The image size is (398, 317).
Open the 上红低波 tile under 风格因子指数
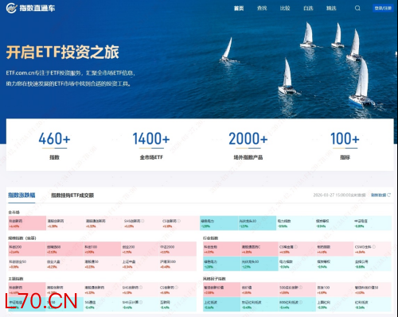[222, 304]
